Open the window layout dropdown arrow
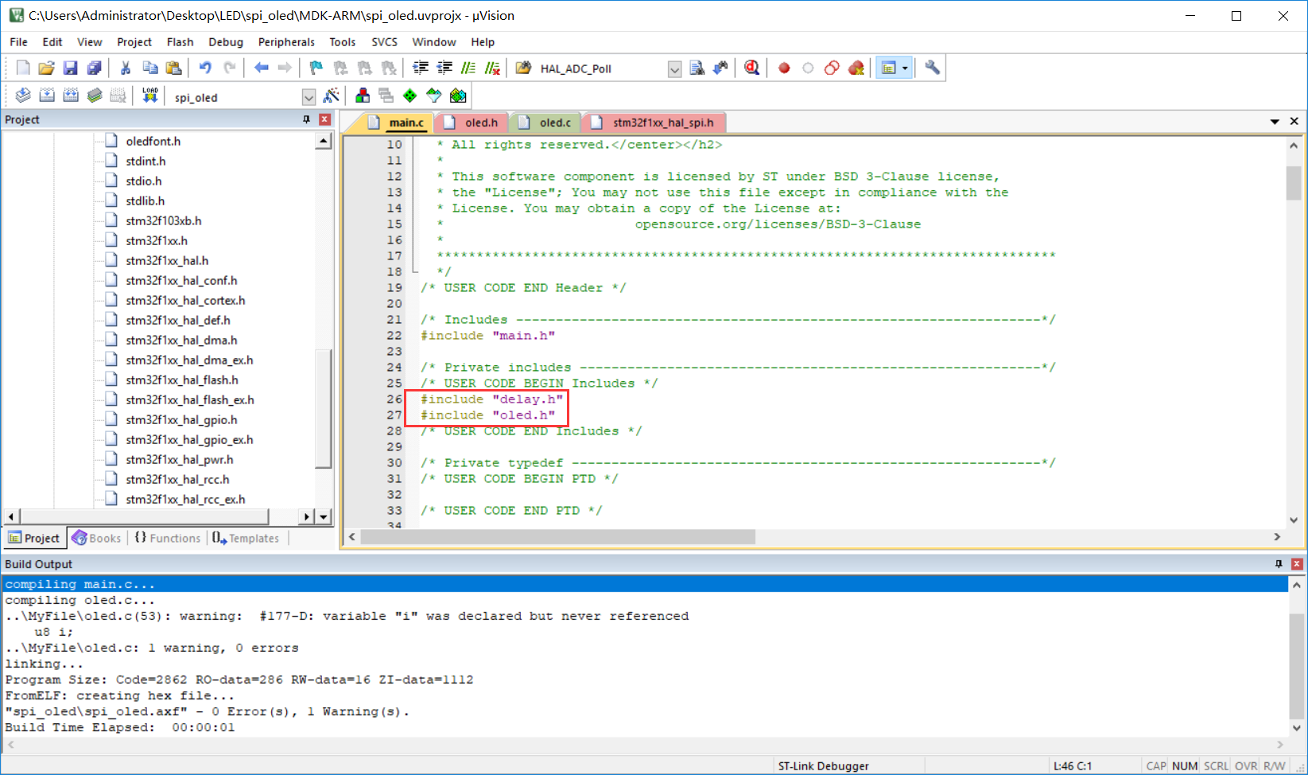 click(905, 68)
